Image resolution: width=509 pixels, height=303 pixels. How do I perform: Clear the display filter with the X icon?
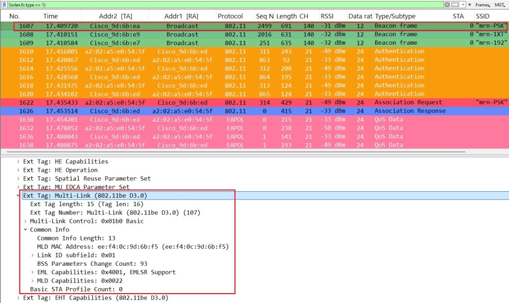pos(447,4)
